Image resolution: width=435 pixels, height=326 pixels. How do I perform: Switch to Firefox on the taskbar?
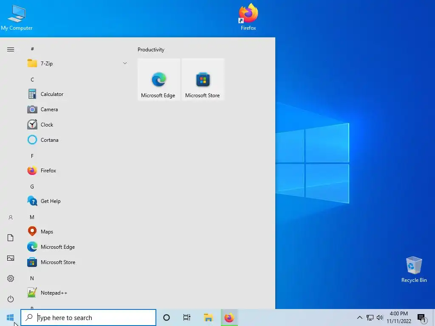pos(229,318)
